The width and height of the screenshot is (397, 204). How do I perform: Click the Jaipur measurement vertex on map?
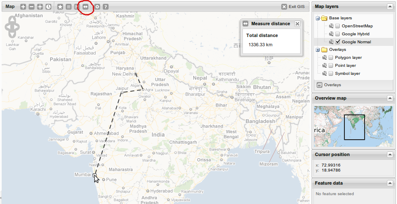point(122,93)
